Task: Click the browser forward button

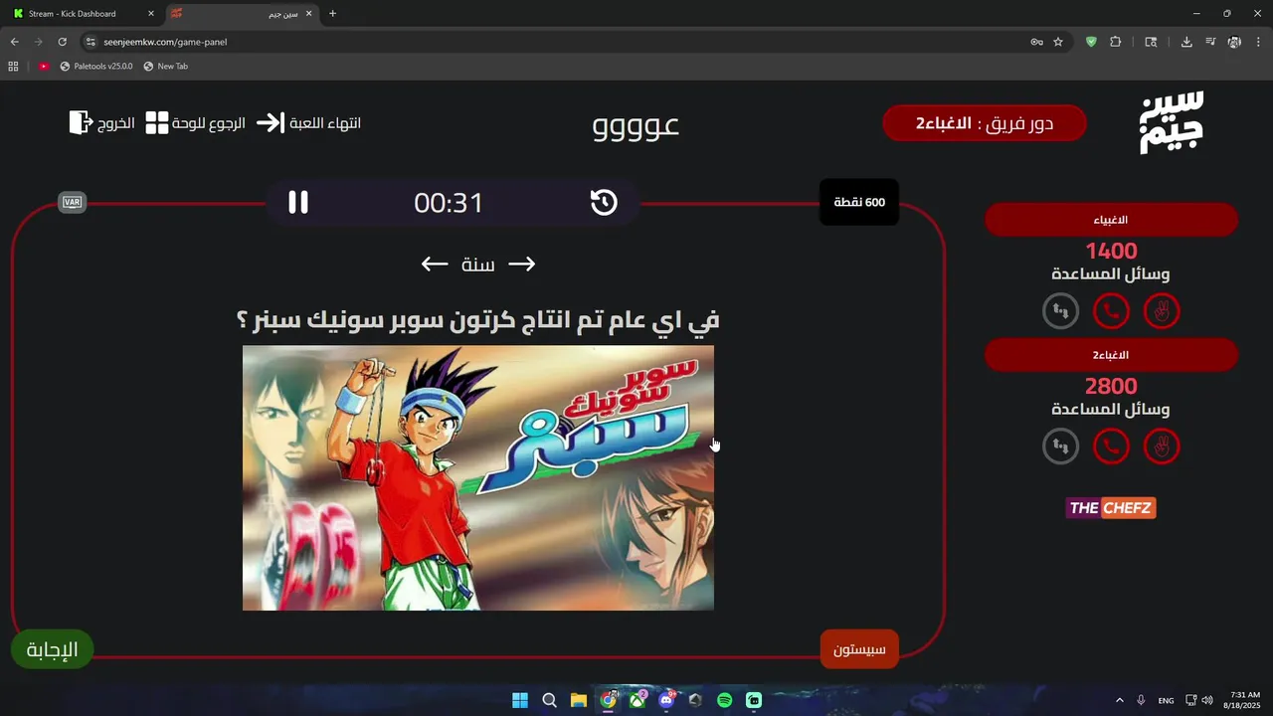Action: point(39,42)
